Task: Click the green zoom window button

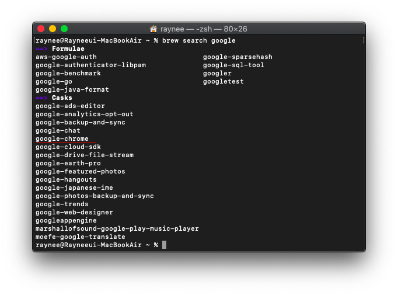Action: pyautogui.click(x=64, y=29)
